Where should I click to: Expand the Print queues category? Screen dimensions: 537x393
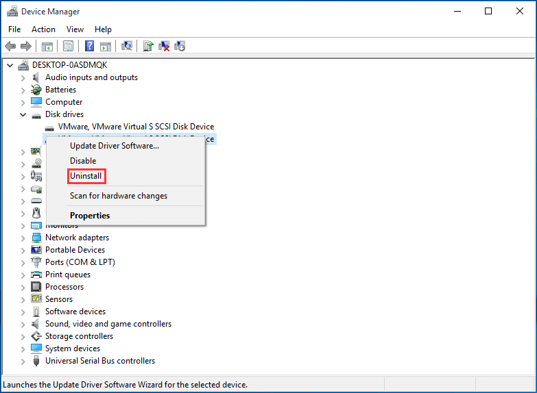click(x=23, y=275)
